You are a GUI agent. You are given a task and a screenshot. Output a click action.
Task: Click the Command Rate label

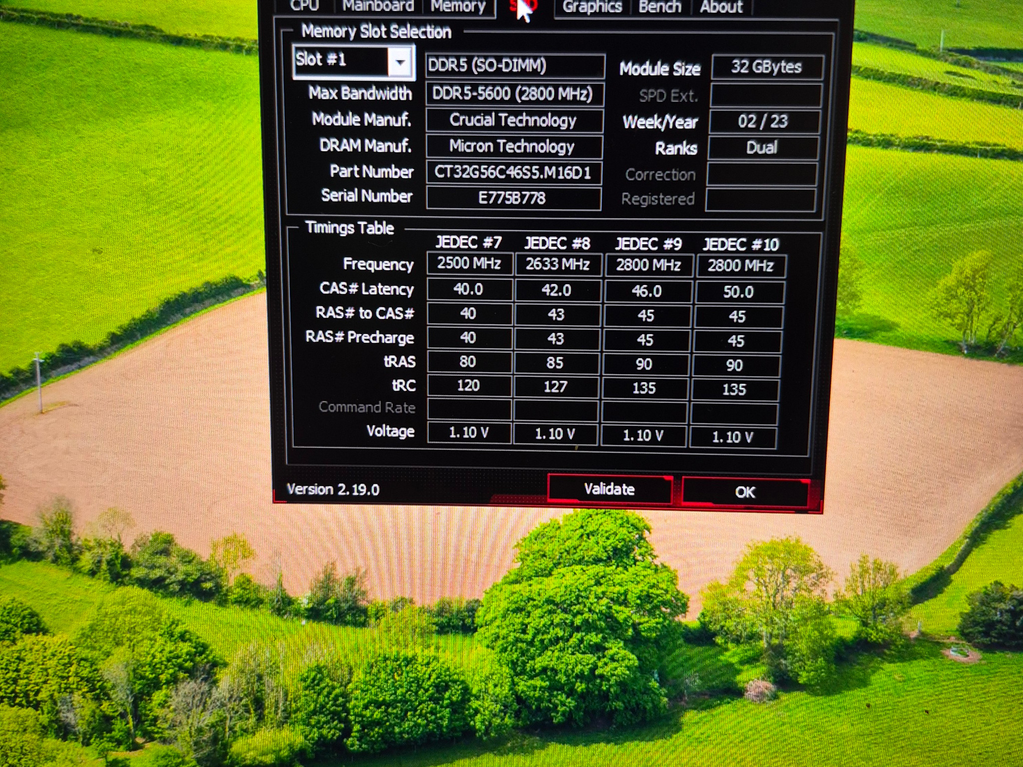point(367,407)
